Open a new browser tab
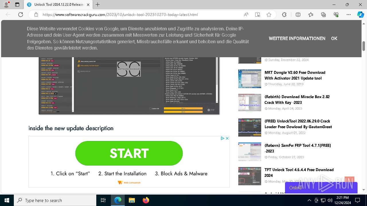The height and width of the screenshot is (206, 367). 98,5
